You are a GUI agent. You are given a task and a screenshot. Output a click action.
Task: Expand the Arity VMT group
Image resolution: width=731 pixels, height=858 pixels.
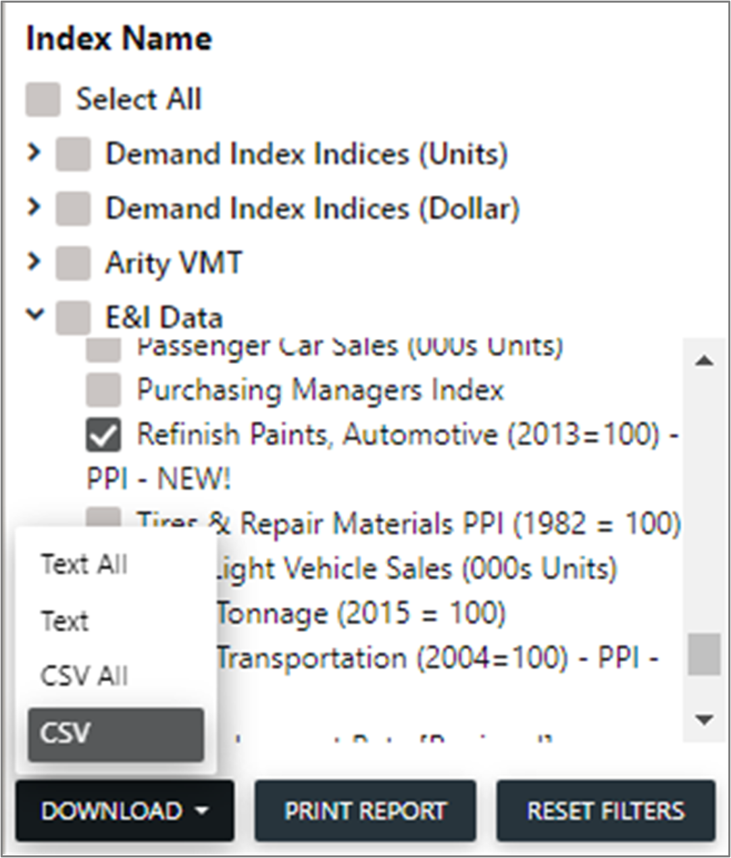click(34, 261)
